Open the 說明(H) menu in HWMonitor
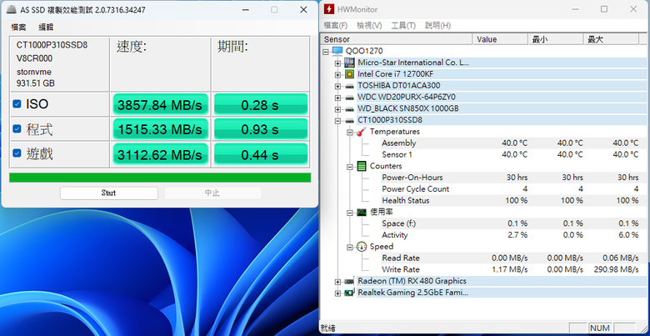Image resolution: width=650 pixels, height=336 pixels. [x=437, y=26]
